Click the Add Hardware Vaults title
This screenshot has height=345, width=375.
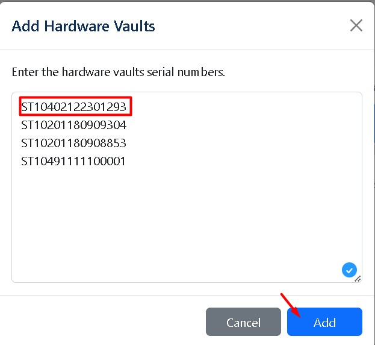coord(84,26)
